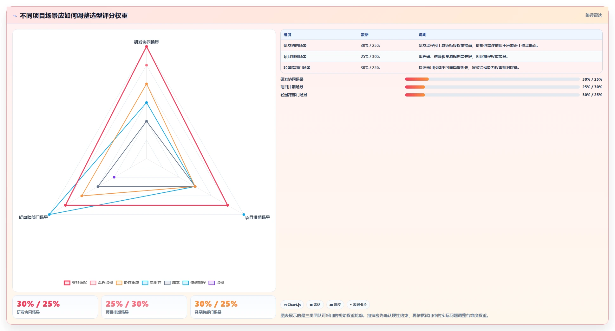The width and height of the screenshot is (615, 331).
Task: Click the small blue icon before the page title
Action: [x=15, y=16]
